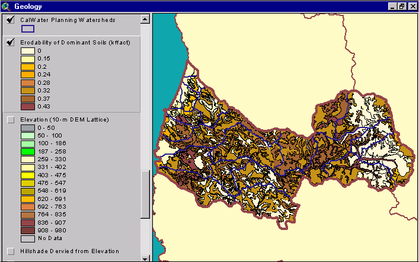Select the elevation 50 - 100 swatch
Screen dimensions: 419x262
28,136
